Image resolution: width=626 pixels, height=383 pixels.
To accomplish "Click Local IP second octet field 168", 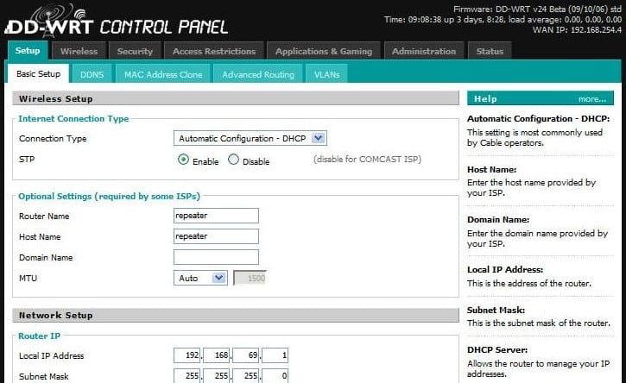I will 217,355.
